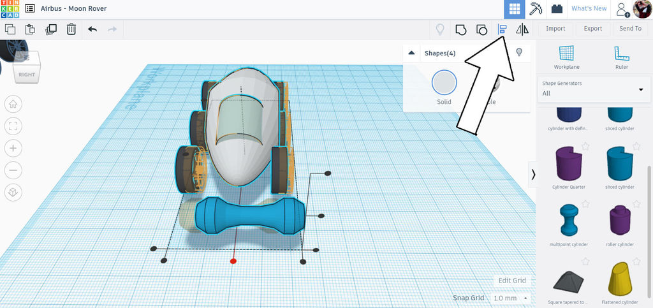The image size is (653, 308).
Task: Activate the Mirror flip tool
Action: [x=522, y=29]
